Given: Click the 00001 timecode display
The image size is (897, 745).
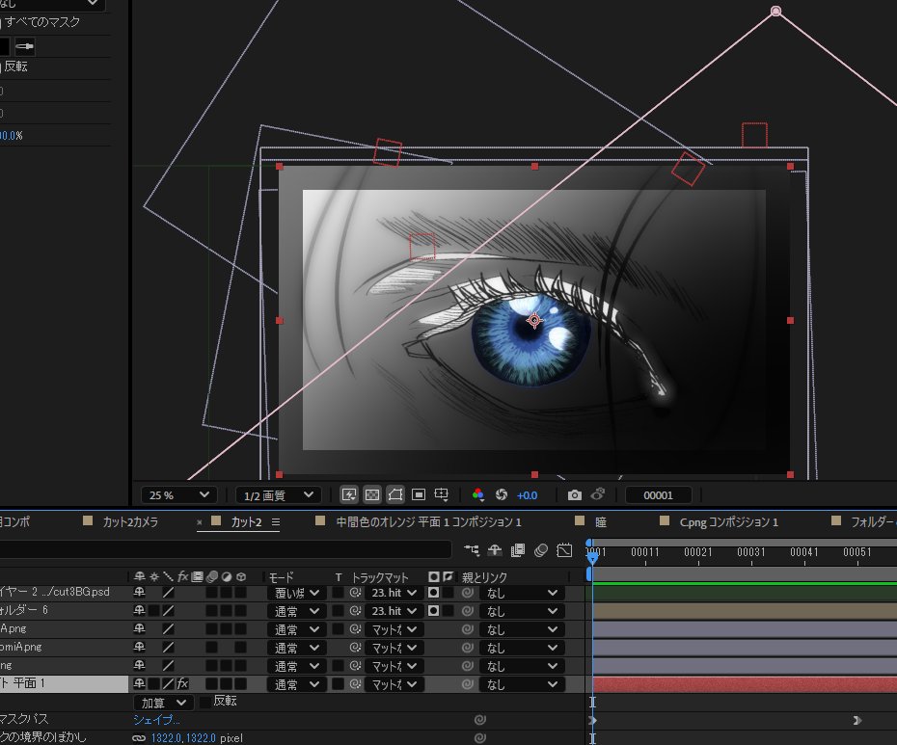Looking at the screenshot, I should (659, 495).
